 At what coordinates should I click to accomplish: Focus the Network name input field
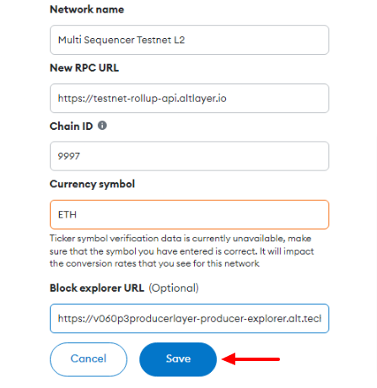point(189,40)
